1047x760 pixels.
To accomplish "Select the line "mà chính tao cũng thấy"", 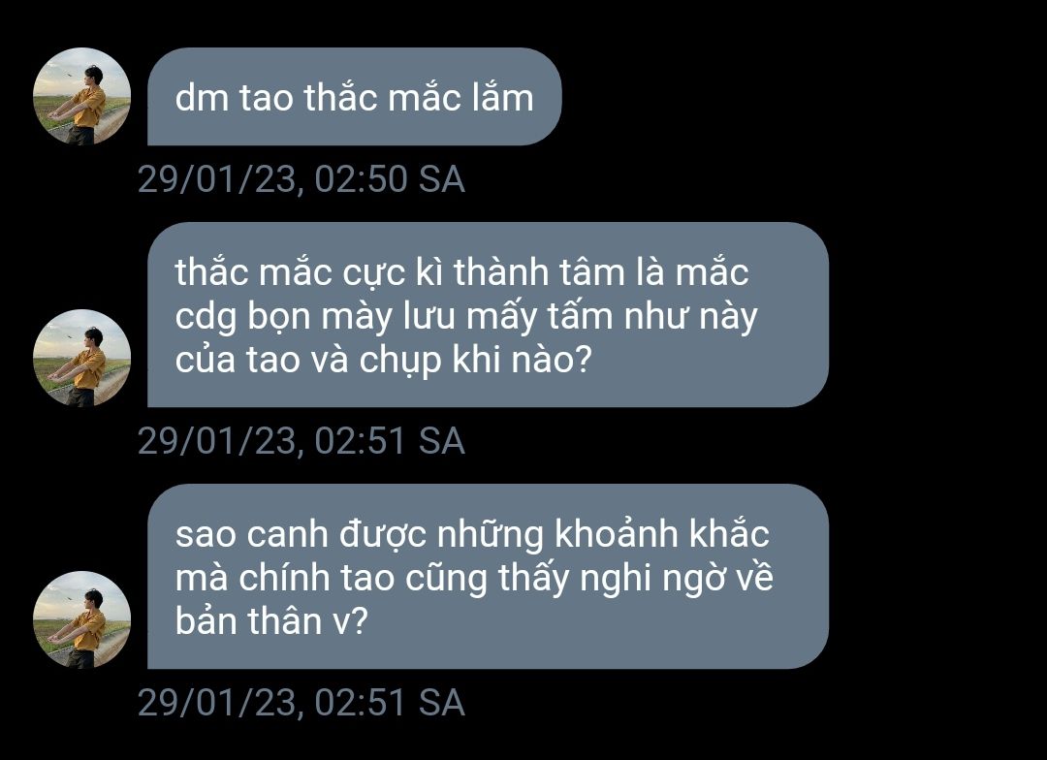I will click(x=474, y=578).
